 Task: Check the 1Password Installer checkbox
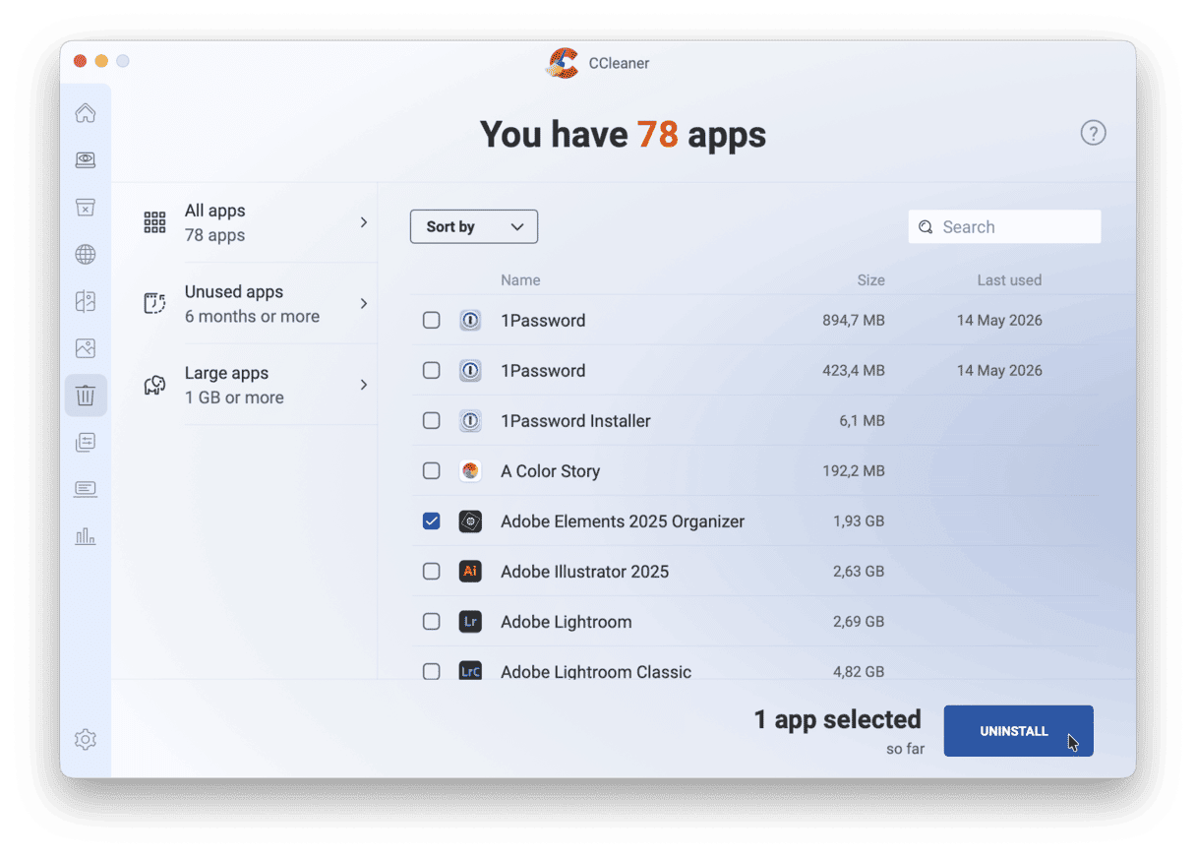(x=431, y=420)
